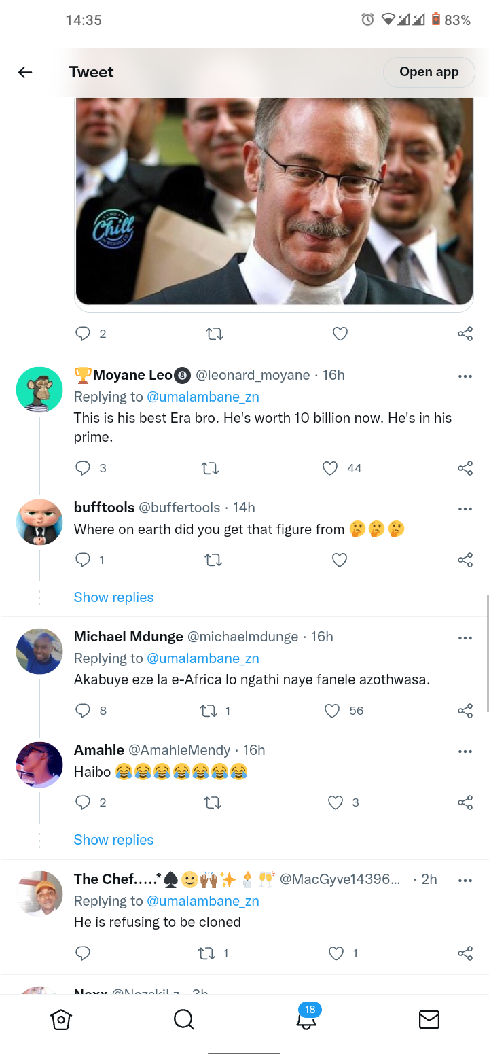Viewport: 489px width, 1060px height.
Task: Open the Messages envelope tab
Action: coord(429,1019)
